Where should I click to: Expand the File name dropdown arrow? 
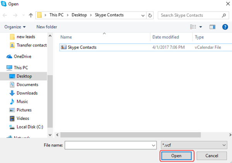coord(154,145)
